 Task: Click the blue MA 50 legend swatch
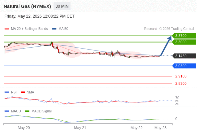tap(54, 29)
